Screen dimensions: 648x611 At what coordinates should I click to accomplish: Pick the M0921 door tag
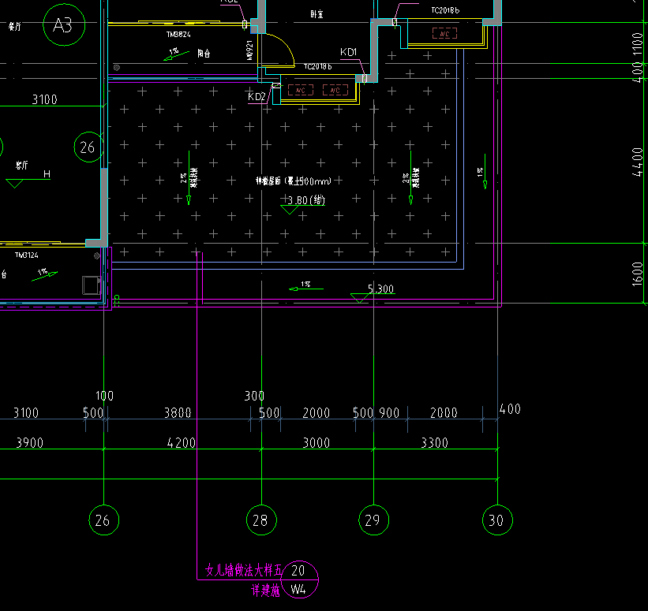pyautogui.click(x=249, y=50)
